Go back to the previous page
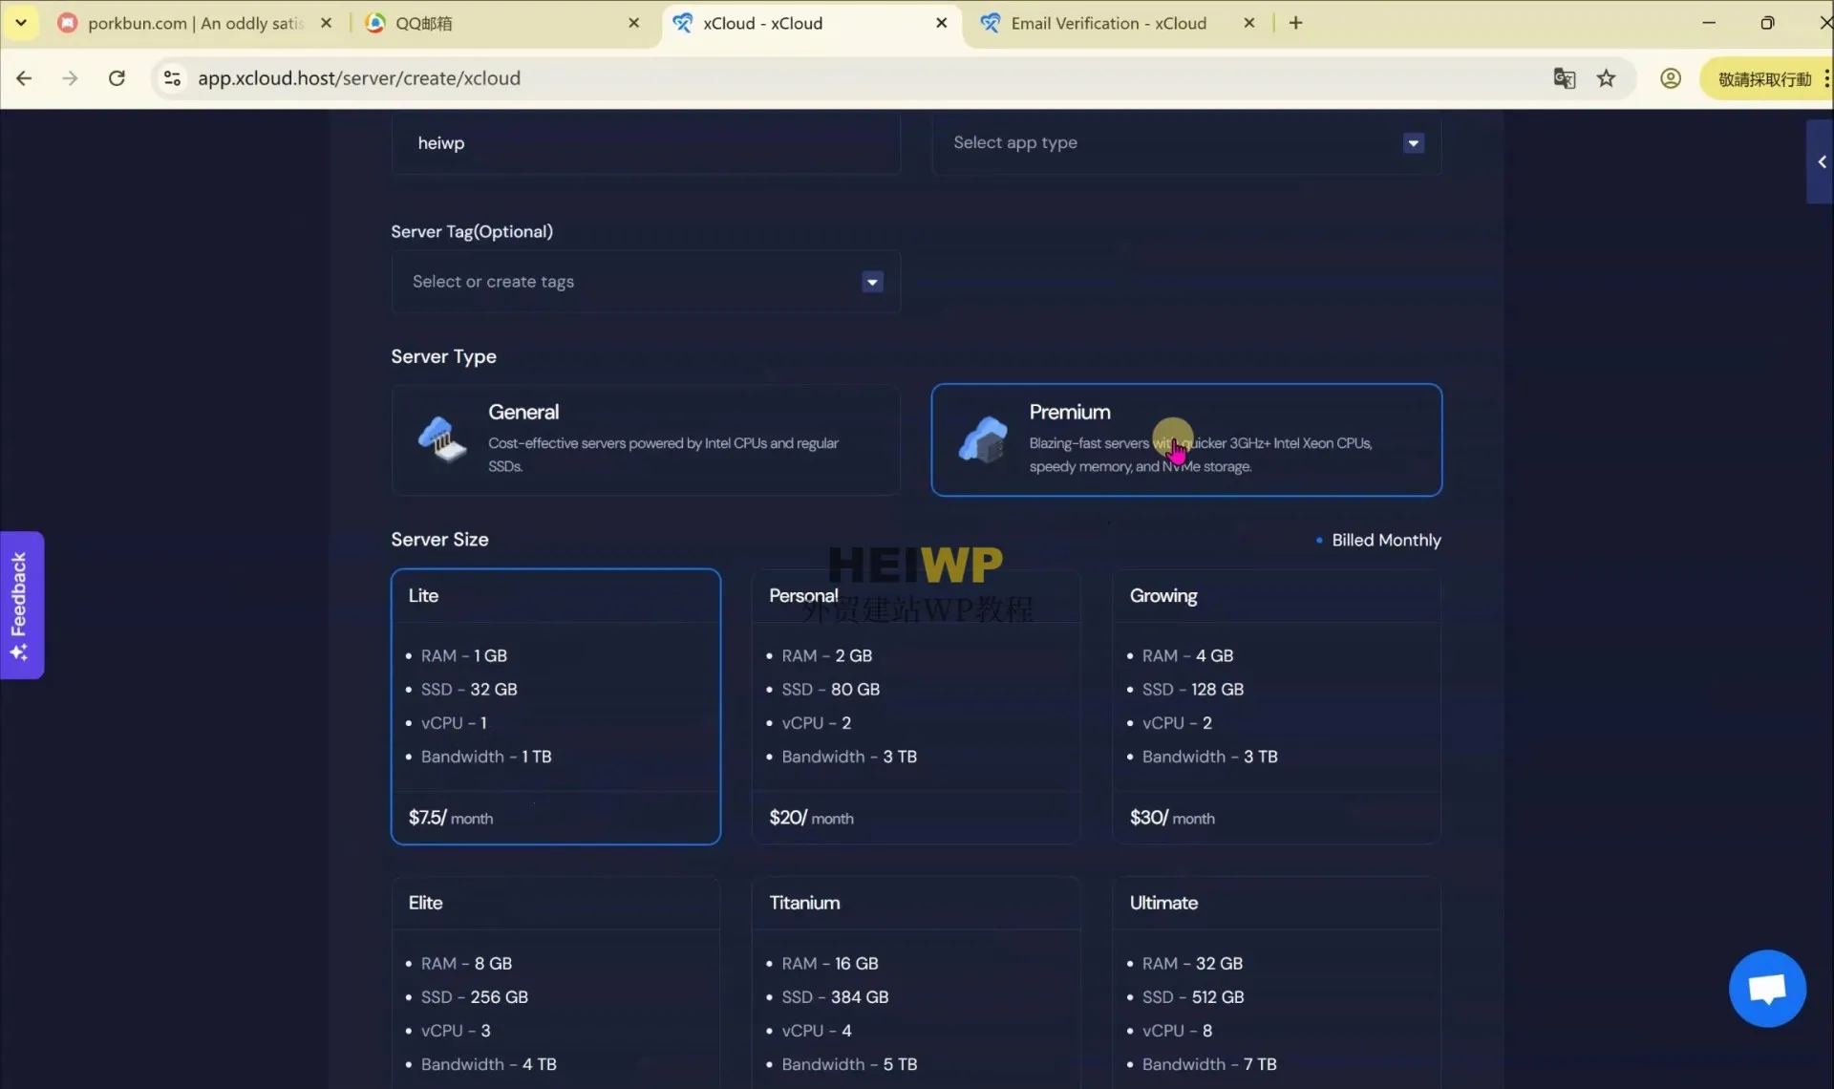The image size is (1834, 1089). (24, 77)
